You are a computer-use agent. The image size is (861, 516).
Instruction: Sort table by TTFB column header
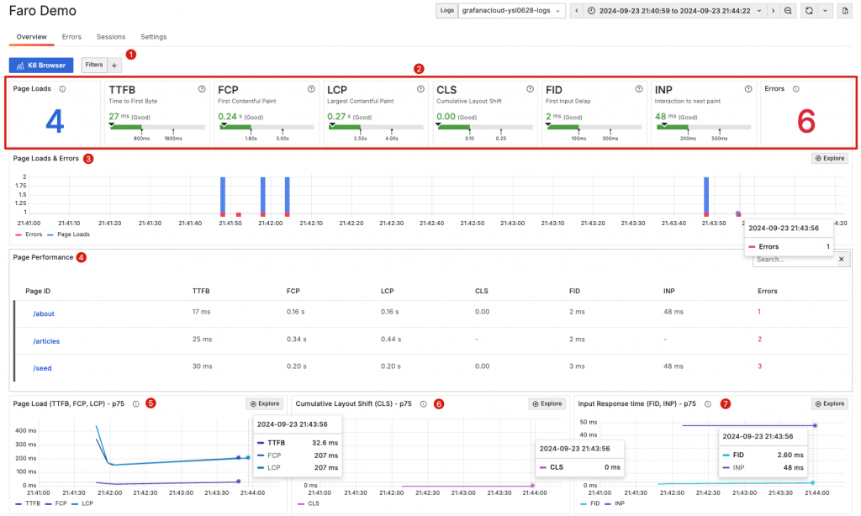[201, 291]
